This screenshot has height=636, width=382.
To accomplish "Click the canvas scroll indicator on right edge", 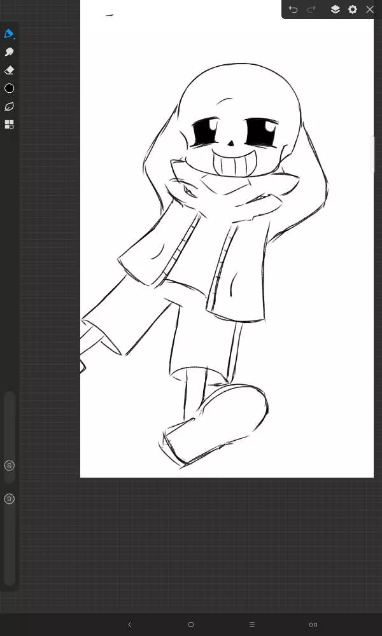I will click(x=372, y=155).
